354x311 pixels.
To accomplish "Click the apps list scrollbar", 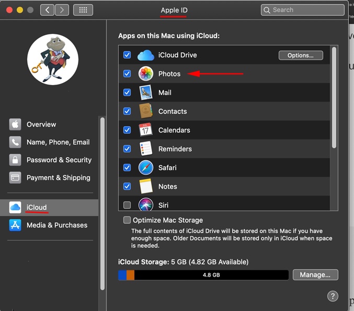I will tap(334, 98).
